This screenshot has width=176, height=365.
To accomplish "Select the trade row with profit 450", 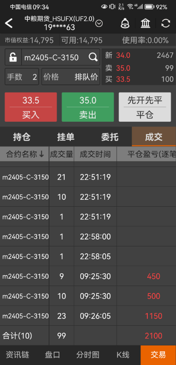I will [x=88, y=276].
